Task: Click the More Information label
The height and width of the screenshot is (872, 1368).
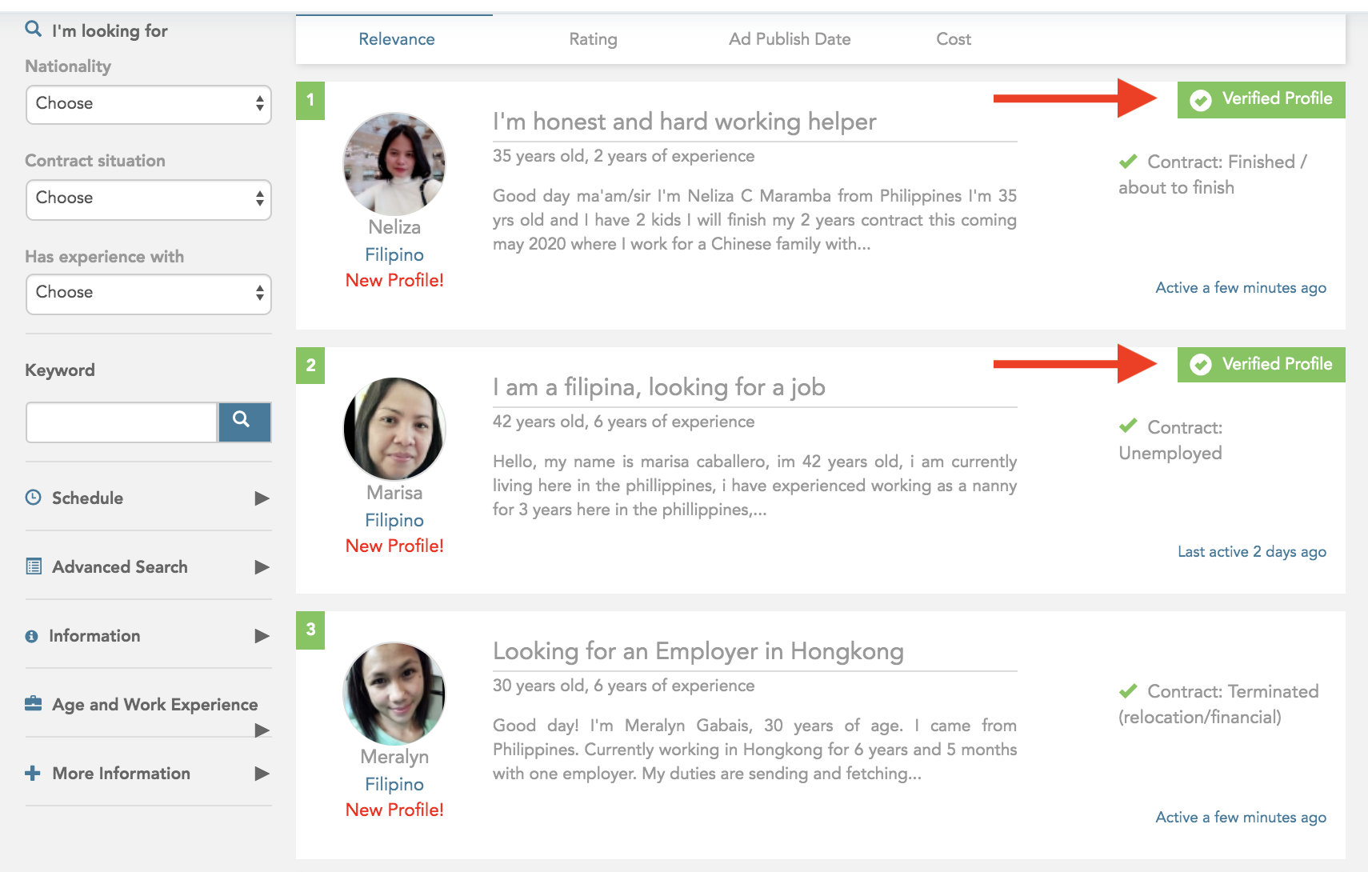Action: (x=121, y=773)
